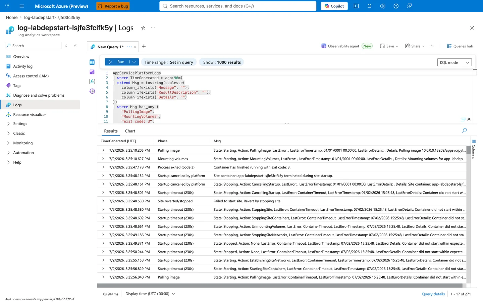Open Query details link

pyautogui.click(x=433, y=294)
